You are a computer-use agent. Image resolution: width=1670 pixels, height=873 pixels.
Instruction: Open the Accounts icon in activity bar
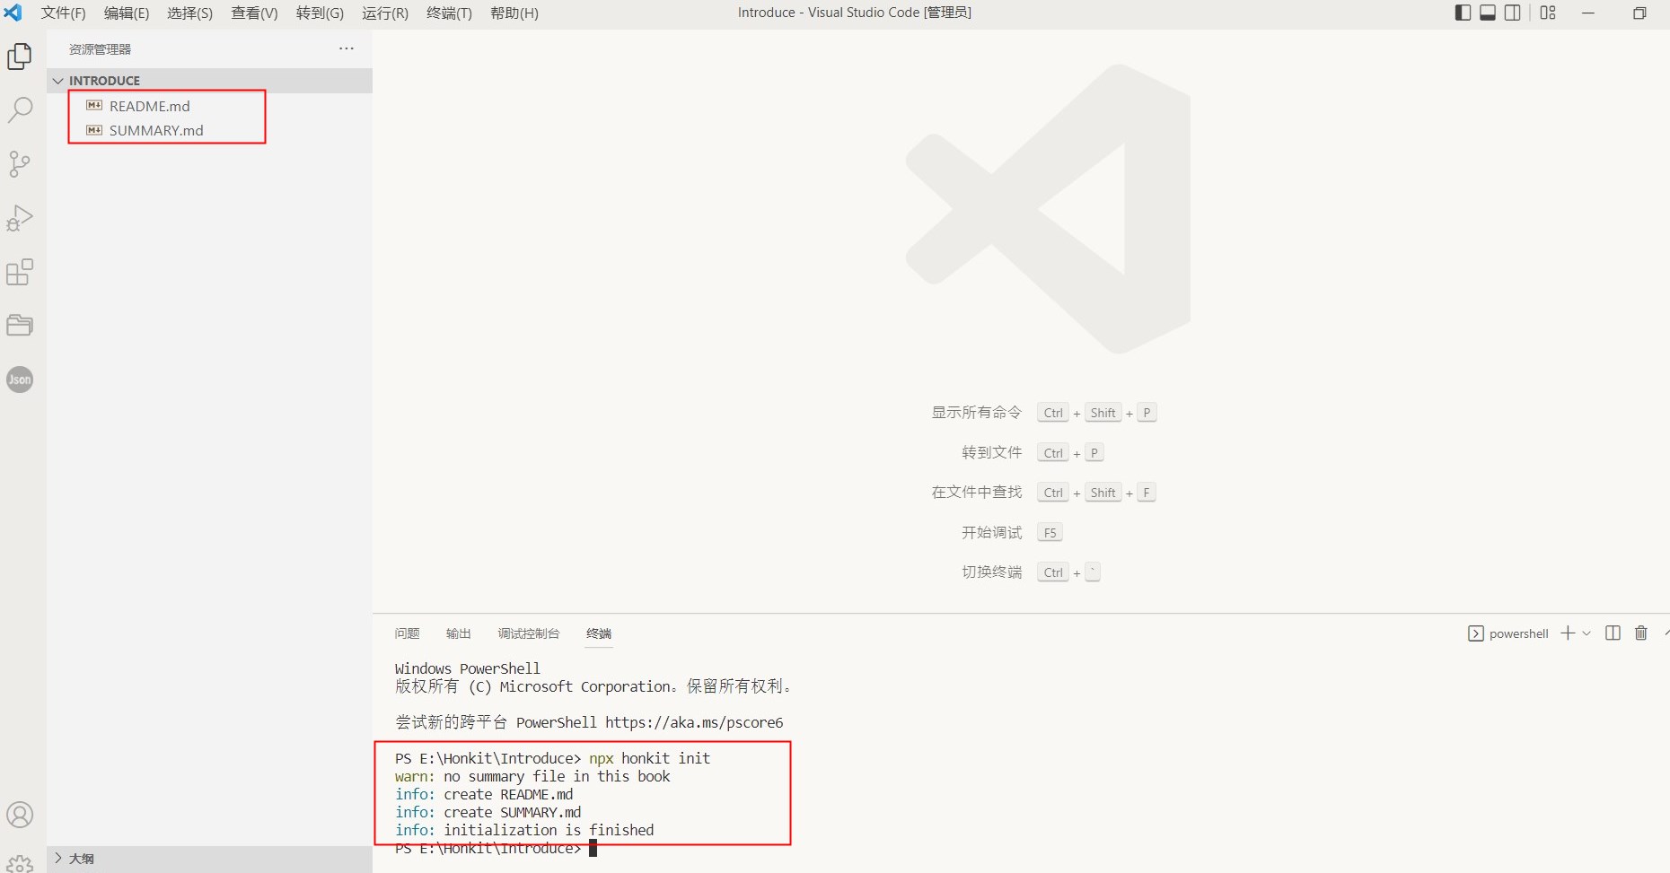[x=20, y=815]
